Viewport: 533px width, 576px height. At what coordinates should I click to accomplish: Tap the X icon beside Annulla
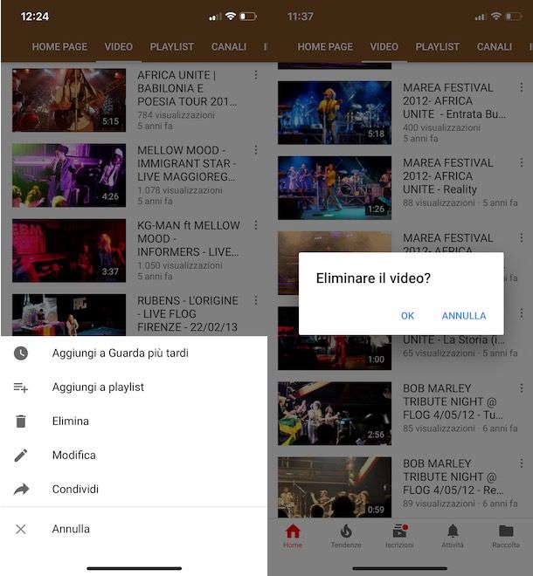pos(21,529)
